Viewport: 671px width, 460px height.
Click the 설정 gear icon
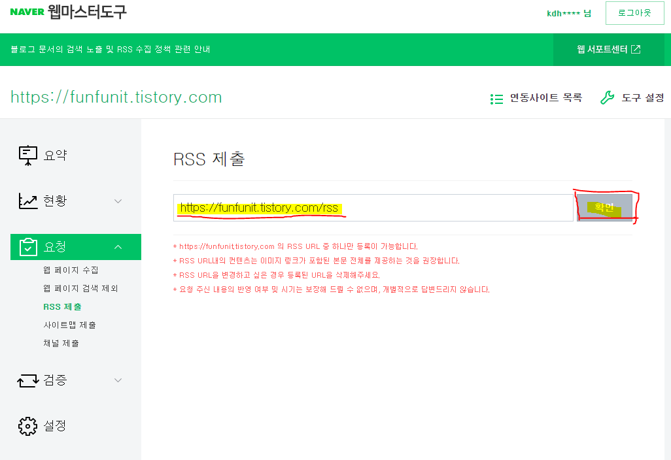pyautogui.click(x=28, y=426)
